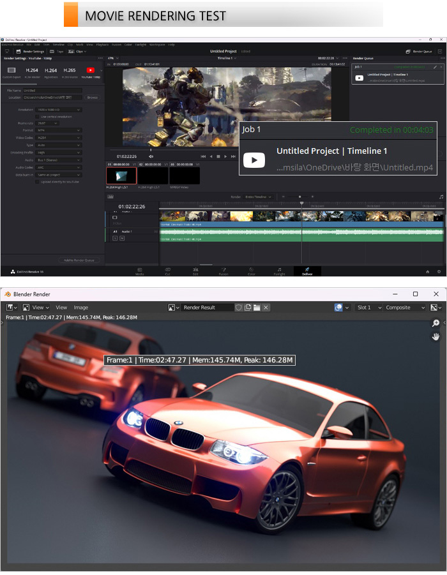
Task: Enable Upload directly to YouTube checkbox
Action: 37,182
